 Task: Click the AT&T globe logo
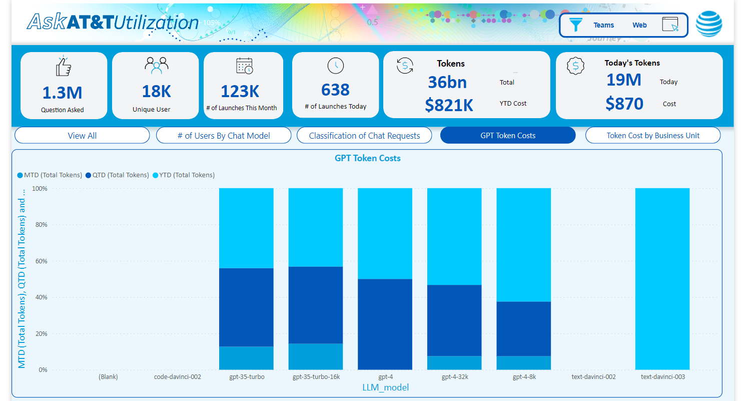coord(708,24)
